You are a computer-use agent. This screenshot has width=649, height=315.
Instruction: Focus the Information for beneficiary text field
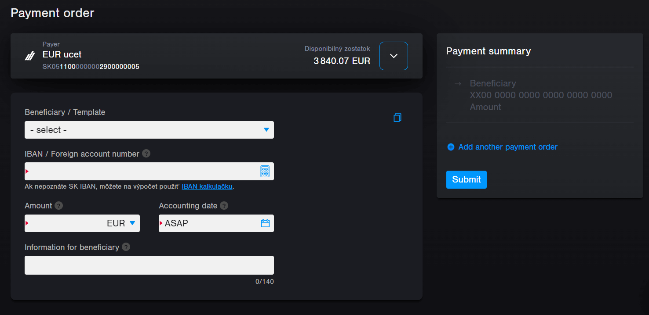pyautogui.click(x=149, y=265)
